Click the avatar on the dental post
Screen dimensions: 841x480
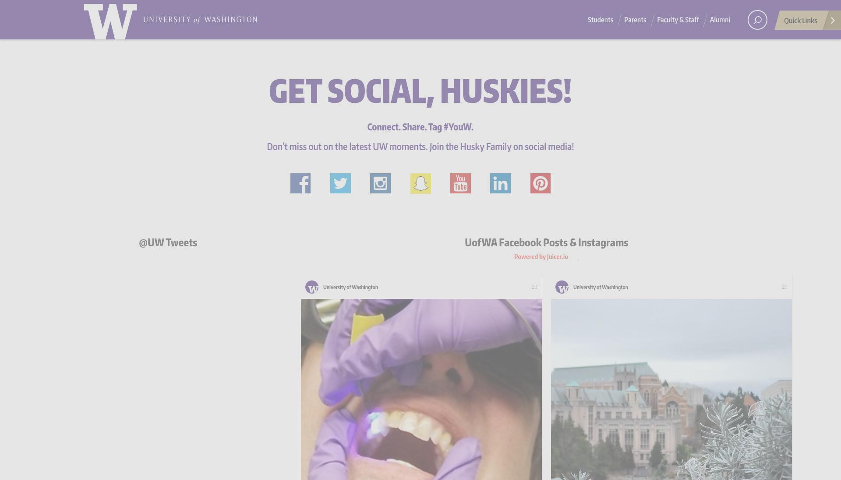(312, 287)
